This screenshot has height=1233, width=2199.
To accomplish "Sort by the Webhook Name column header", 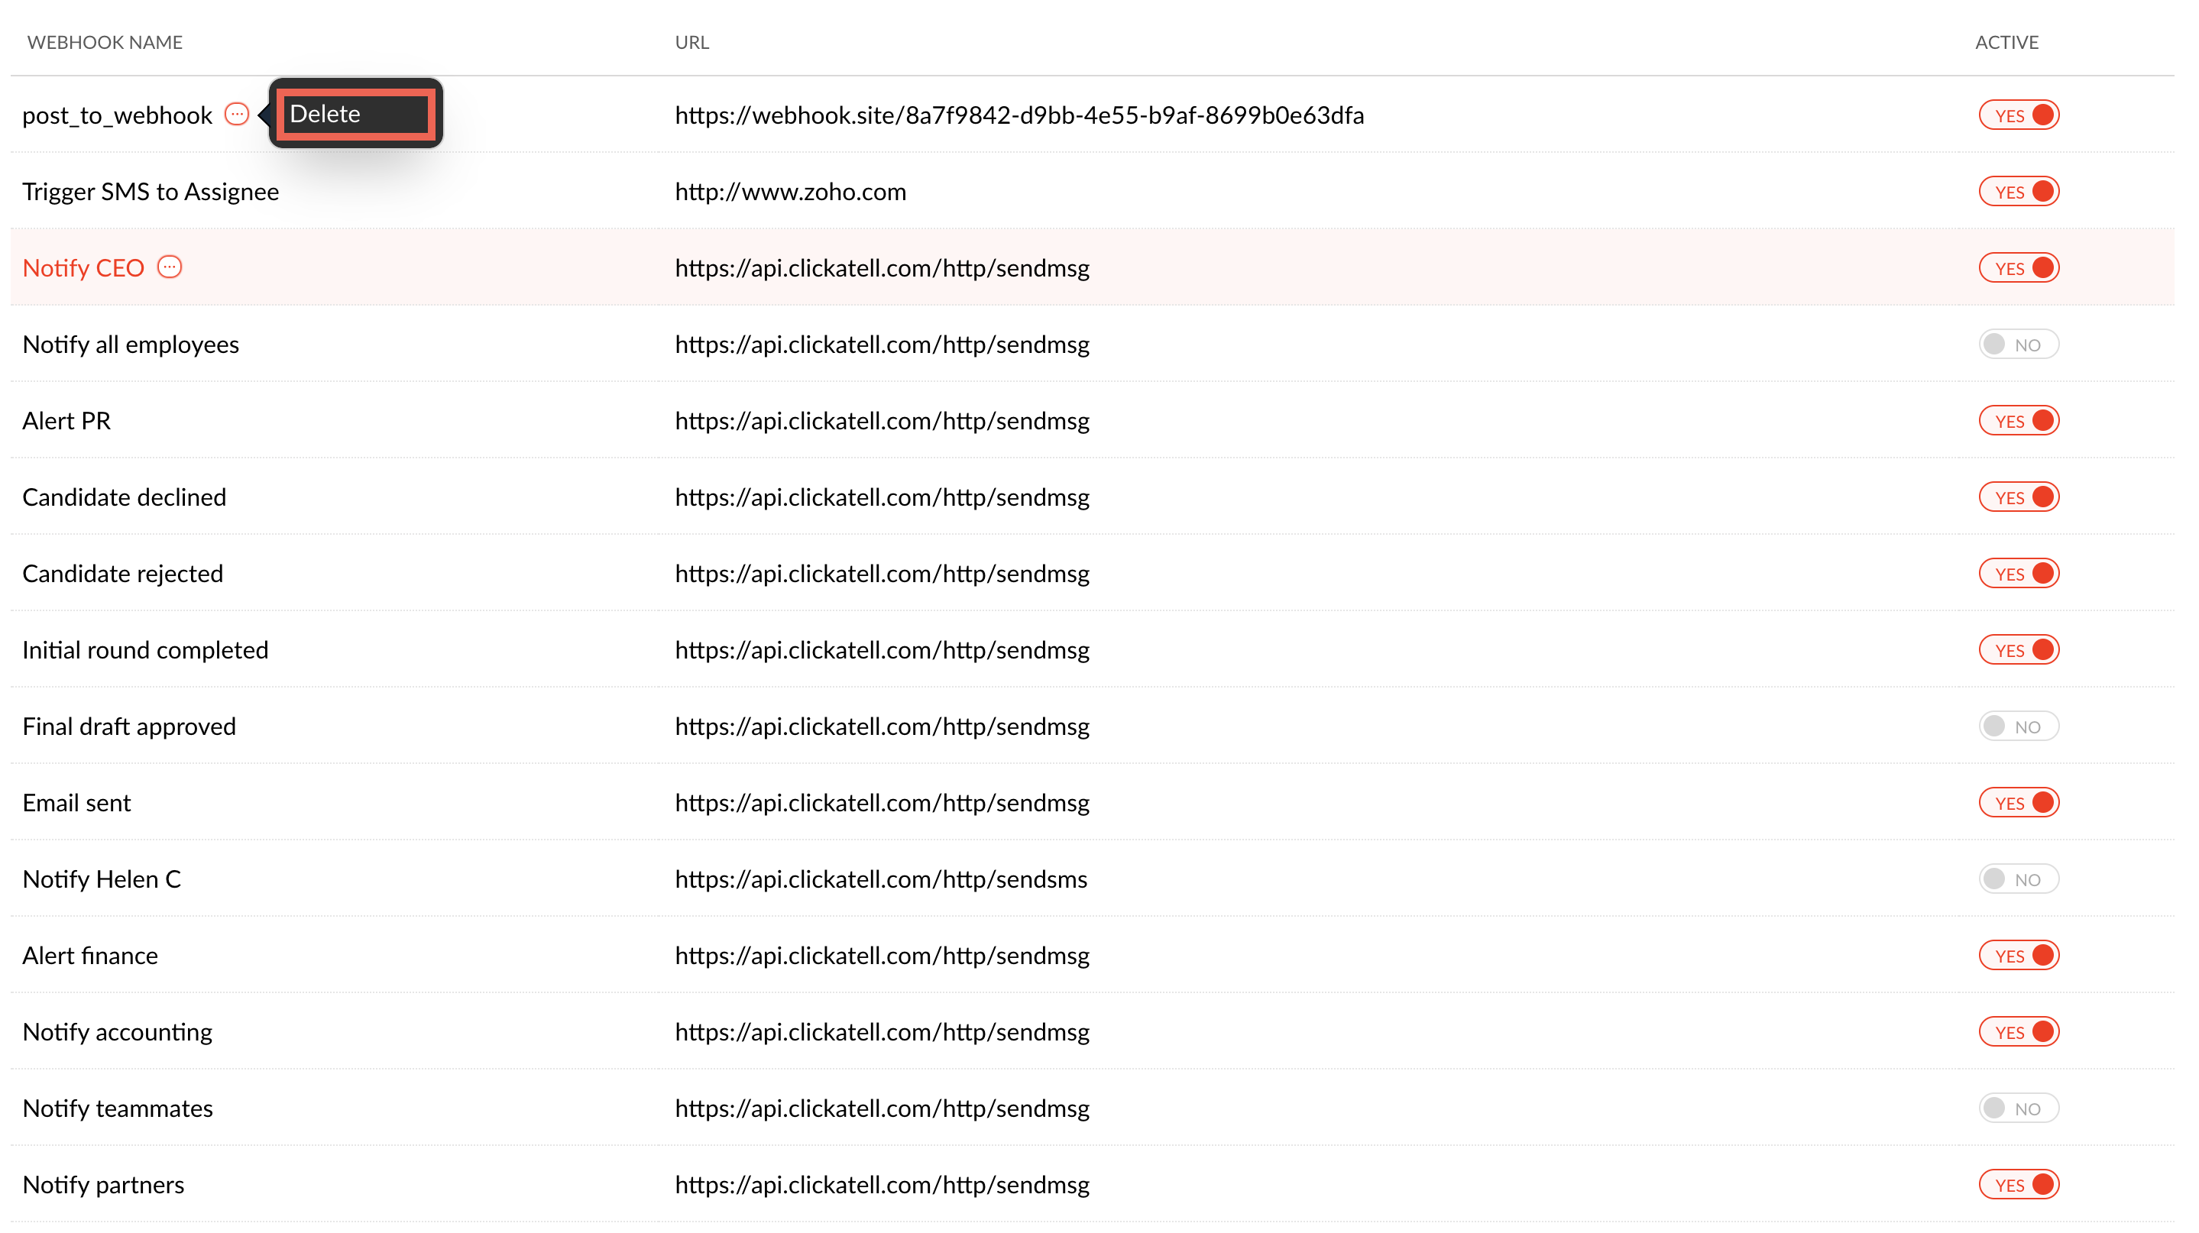I will pos(105,43).
